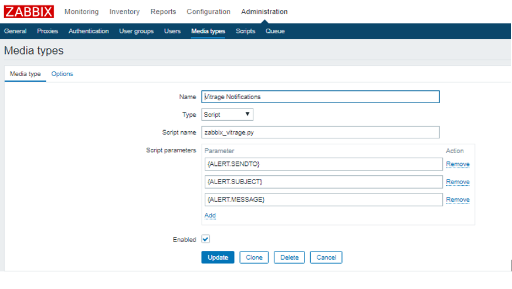Image resolution: width=512 pixels, height=289 pixels.
Task: Open the Monitoring menu
Action: click(82, 12)
